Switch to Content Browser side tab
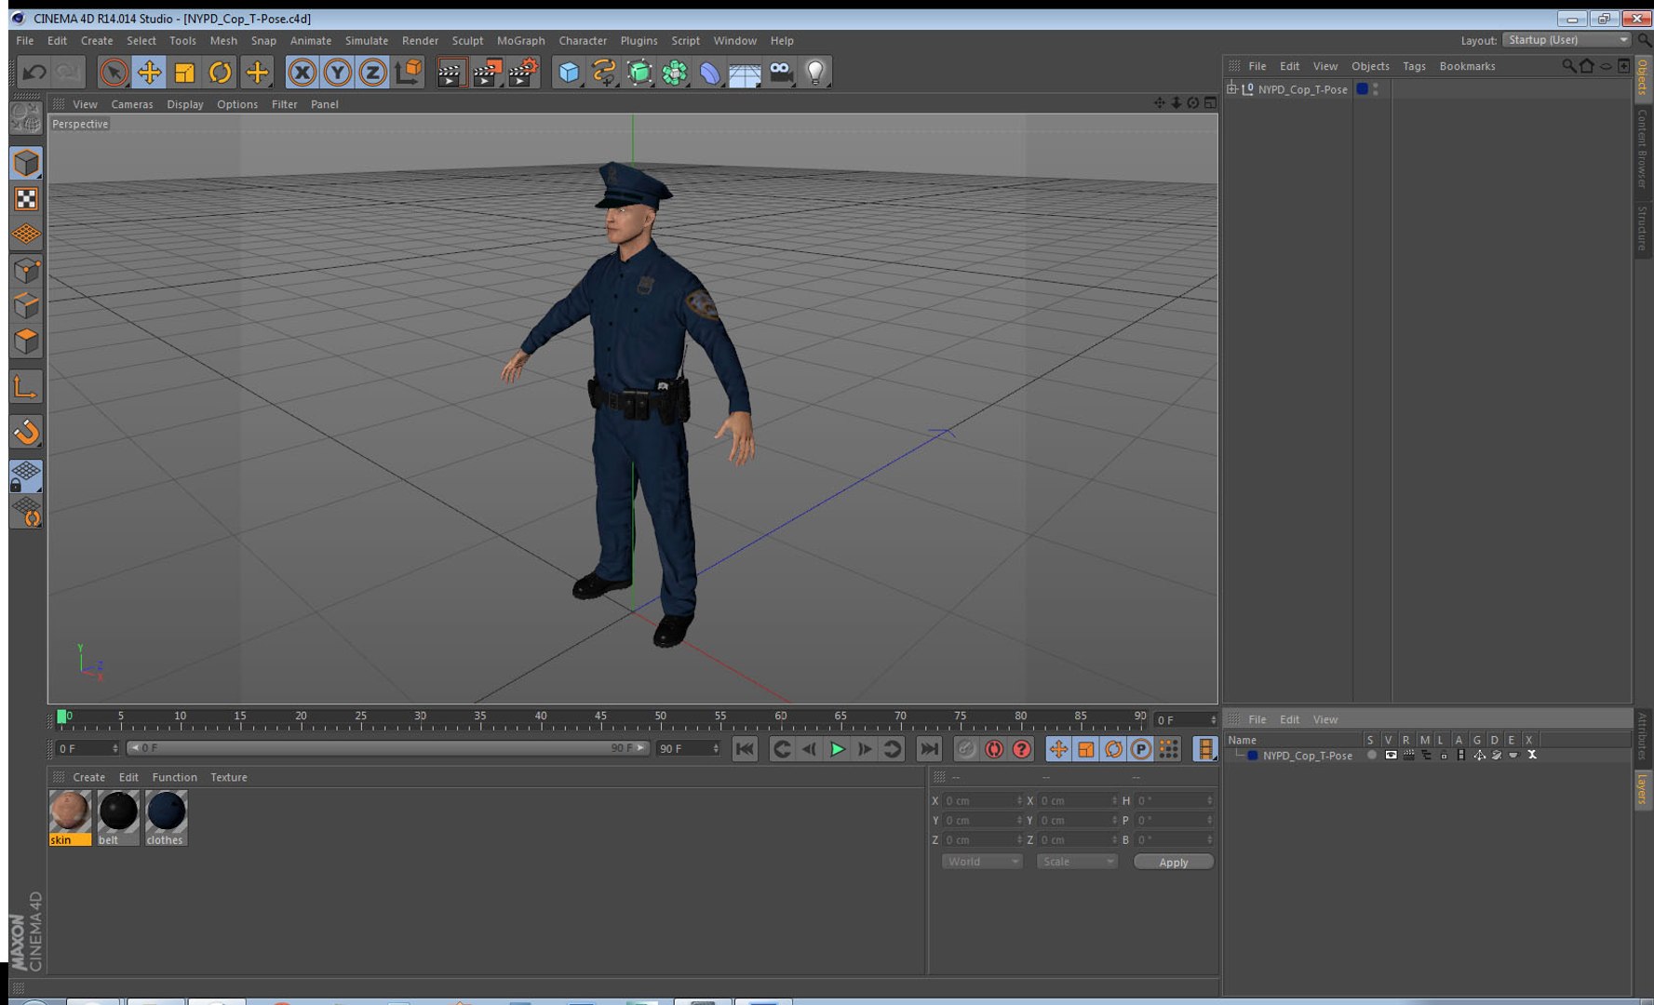 coord(1643,149)
